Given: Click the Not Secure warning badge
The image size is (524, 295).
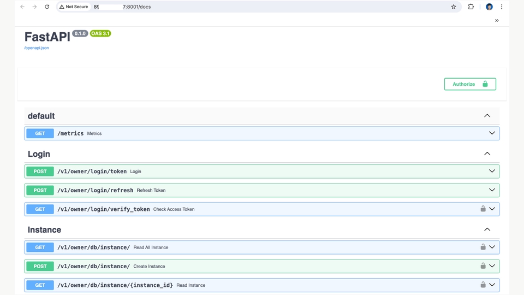Looking at the screenshot, I should coord(74,7).
